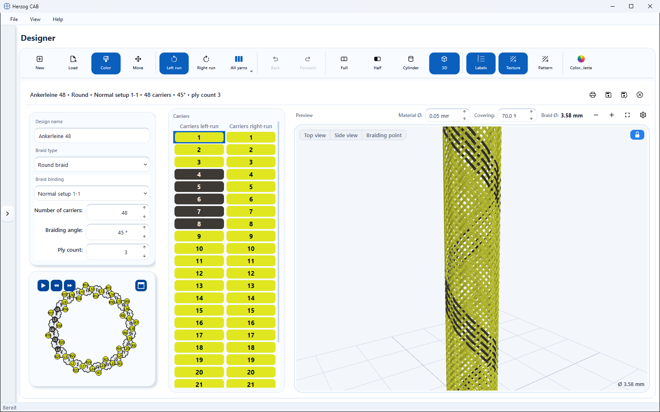Select the Right run tool
The height and width of the screenshot is (412, 660).
pos(206,63)
